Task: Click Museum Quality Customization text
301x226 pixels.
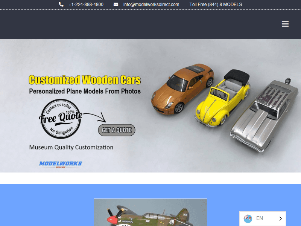Action: coord(71,147)
